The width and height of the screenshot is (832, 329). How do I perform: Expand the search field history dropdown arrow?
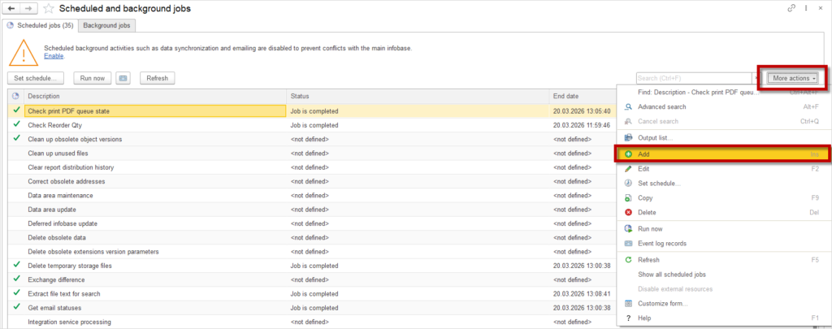(x=756, y=78)
